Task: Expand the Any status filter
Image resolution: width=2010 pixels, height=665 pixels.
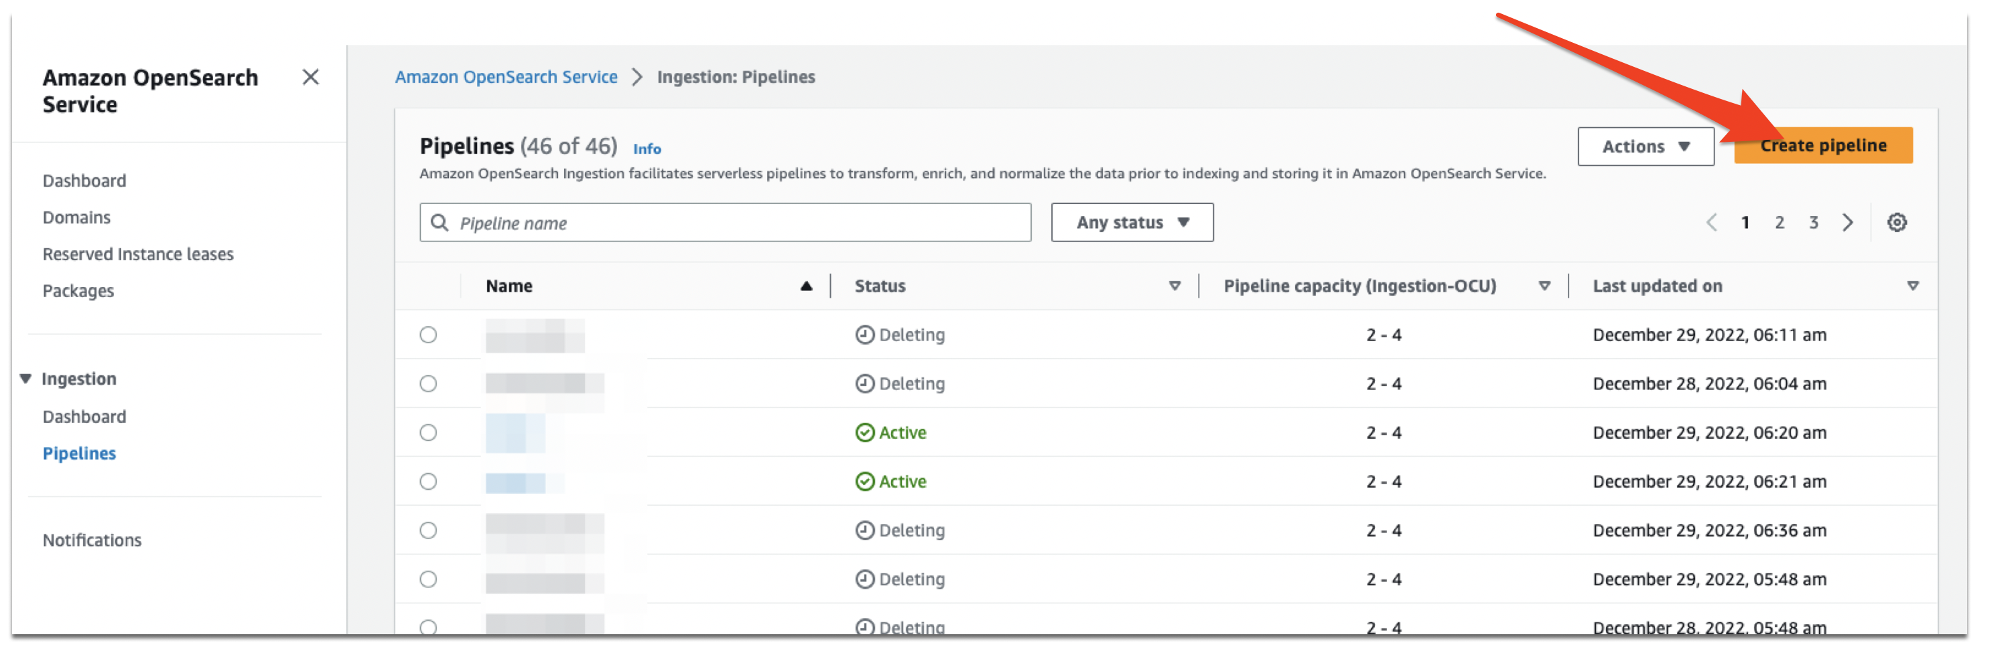Action: pyautogui.click(x=1132, y=223)
